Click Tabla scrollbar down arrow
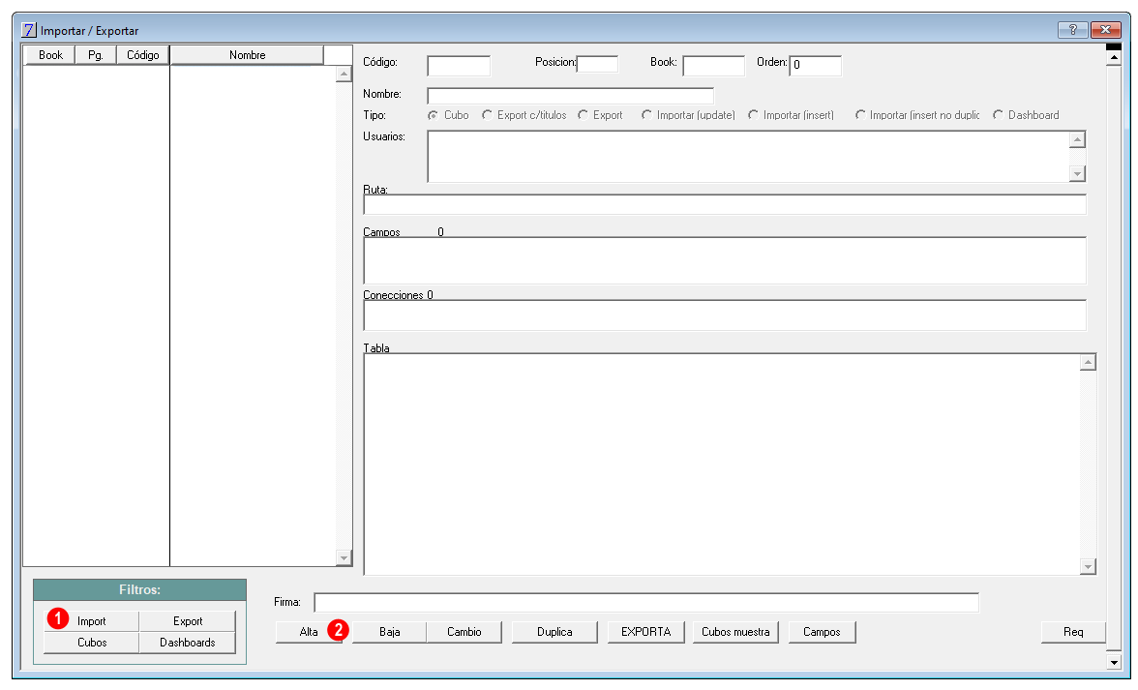Viewport: 1138px width, 690px height. [x=1088, y=567]
